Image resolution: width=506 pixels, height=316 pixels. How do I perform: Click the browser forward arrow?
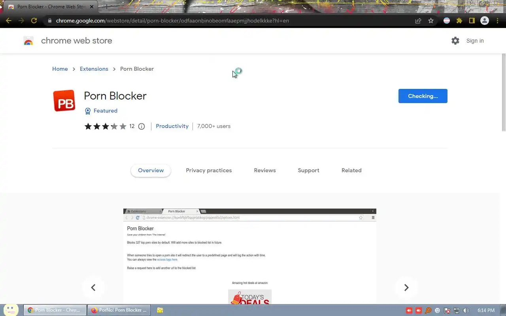point(21,21)
